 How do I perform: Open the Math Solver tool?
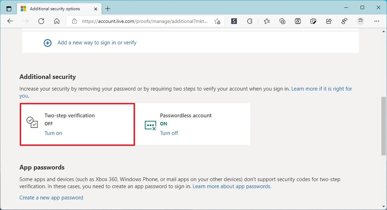[298, 21]
